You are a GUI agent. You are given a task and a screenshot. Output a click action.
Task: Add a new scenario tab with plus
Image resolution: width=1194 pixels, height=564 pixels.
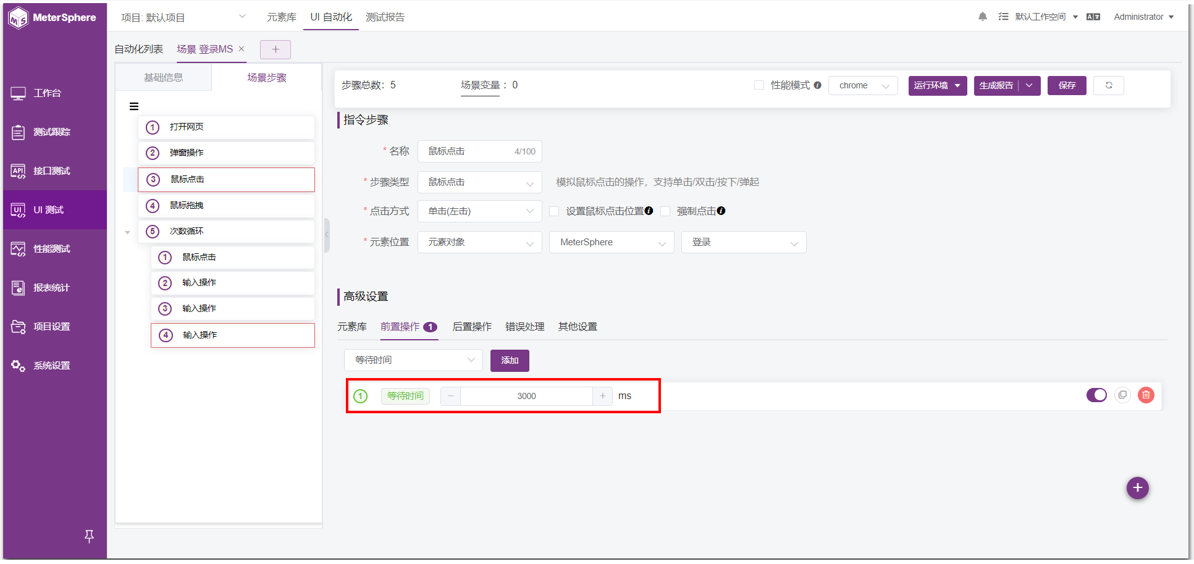pyautogui.click(x=275, y=49)
